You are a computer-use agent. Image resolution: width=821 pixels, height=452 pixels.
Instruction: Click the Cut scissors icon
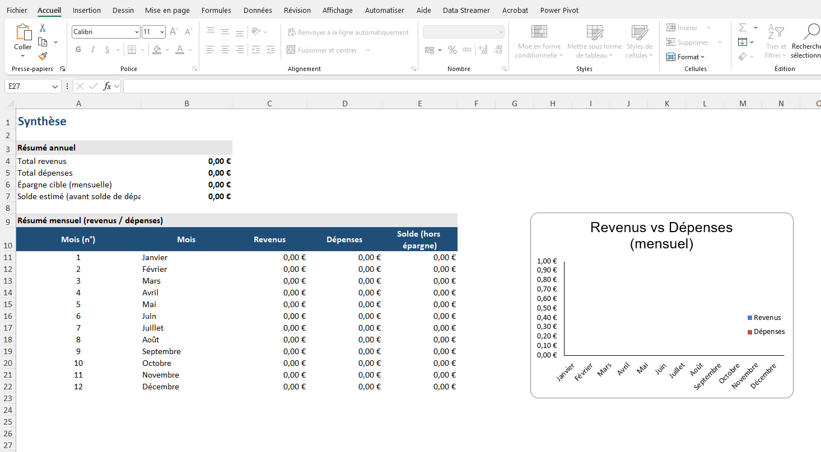[43, 28]
